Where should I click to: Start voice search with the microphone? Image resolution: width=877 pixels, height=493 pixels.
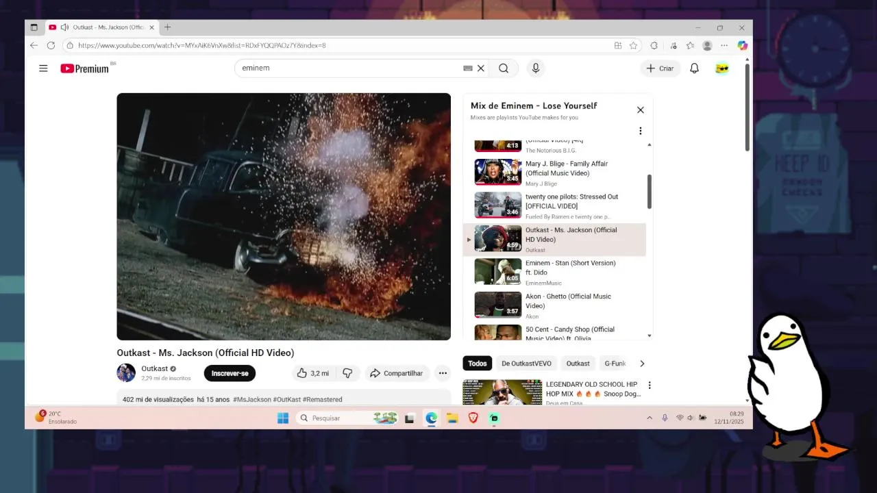(x=536, y=68)
